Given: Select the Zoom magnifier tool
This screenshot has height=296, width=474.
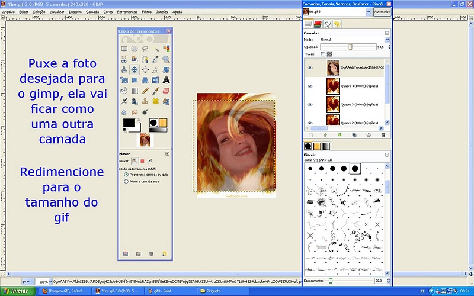Looking at the screenshot, I should [166, 59].
